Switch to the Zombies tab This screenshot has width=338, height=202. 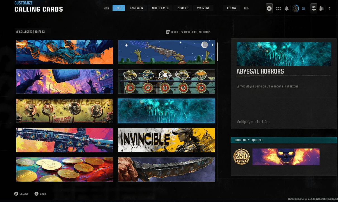[x=183, y=8]
